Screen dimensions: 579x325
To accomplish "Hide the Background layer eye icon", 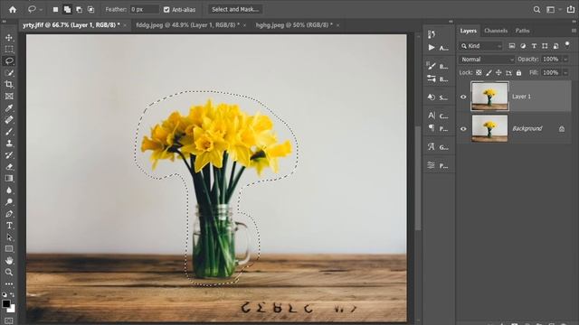I will [463, 129].
